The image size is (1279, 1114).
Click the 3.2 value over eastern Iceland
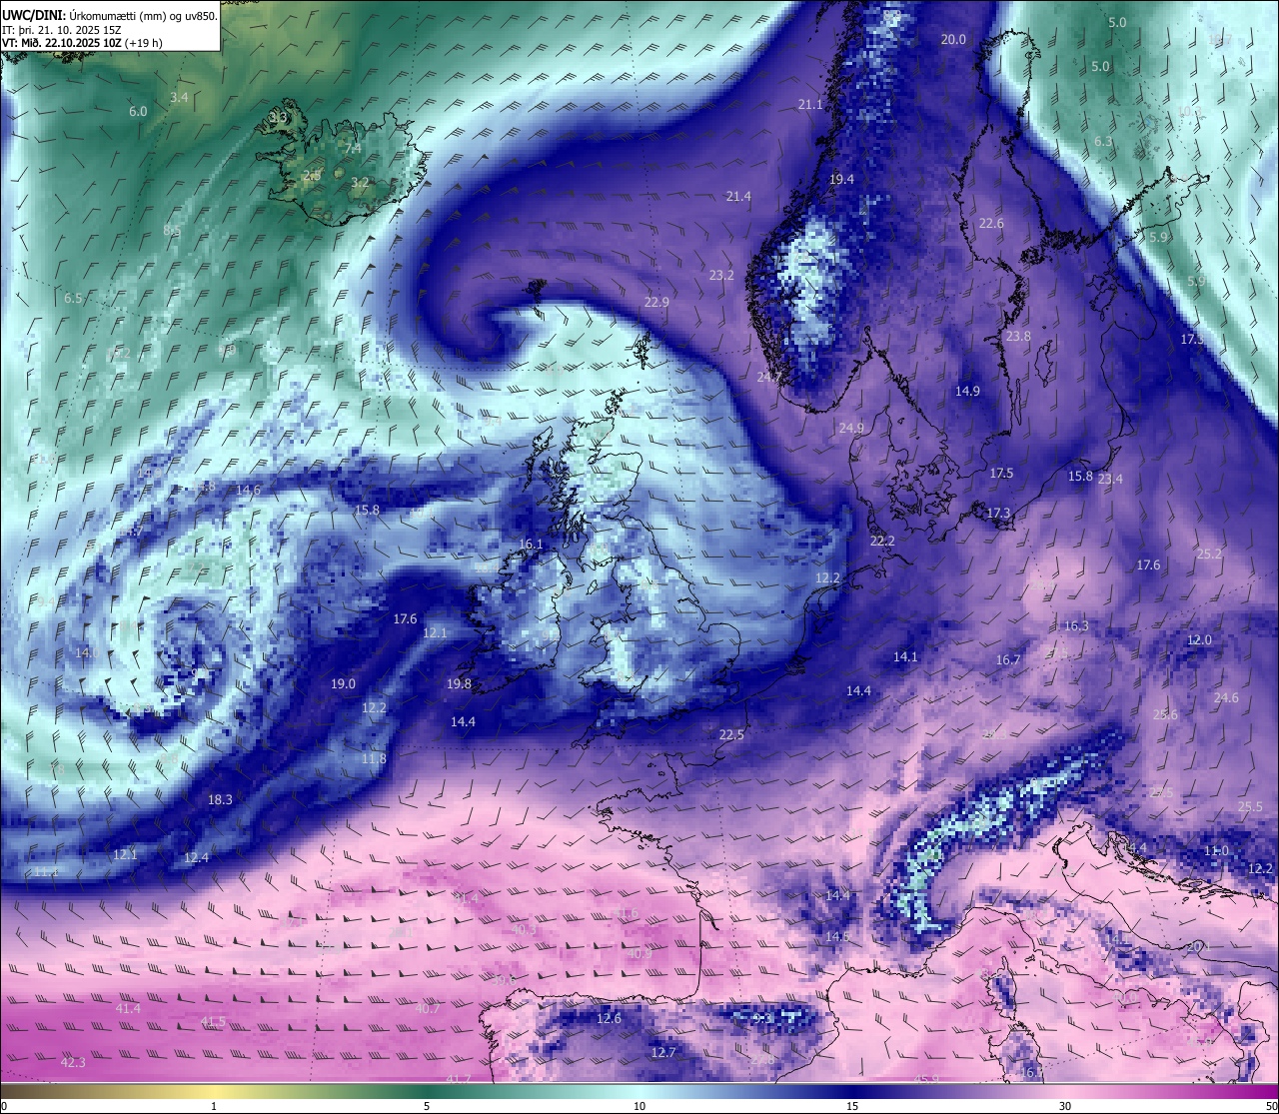360,183
